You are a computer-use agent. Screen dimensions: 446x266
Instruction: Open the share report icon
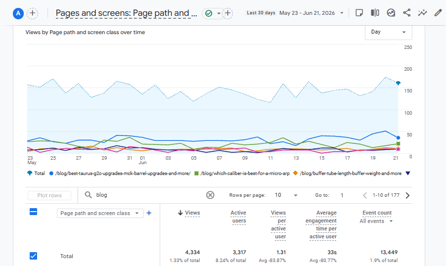coord(407,13)
